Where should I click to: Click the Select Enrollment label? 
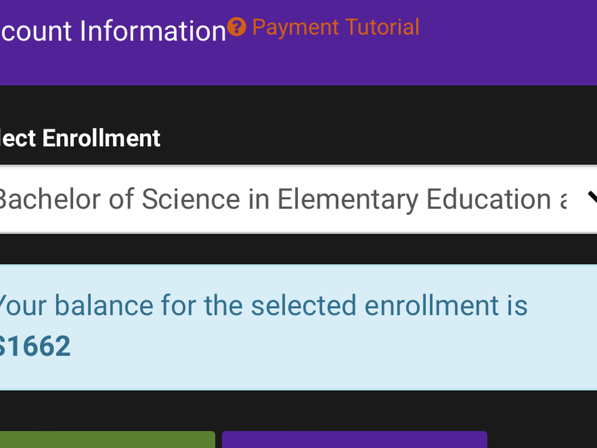point(80,138)
